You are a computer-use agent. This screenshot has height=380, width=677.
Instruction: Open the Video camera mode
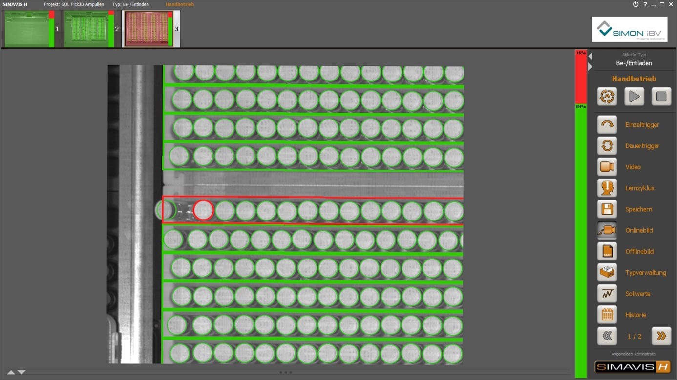point(607,167)
